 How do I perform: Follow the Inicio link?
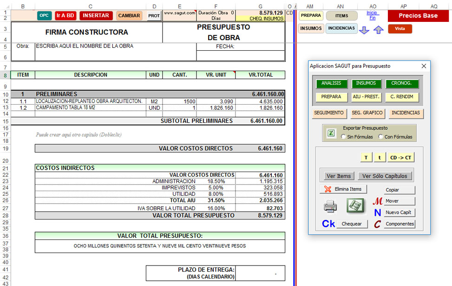[x=372, y=13]
